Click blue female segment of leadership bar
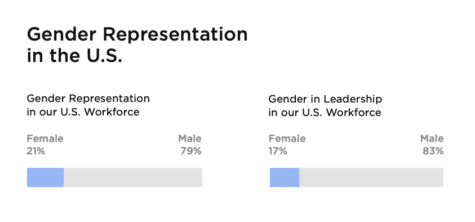The image size is (475, 222). point(285,177)
